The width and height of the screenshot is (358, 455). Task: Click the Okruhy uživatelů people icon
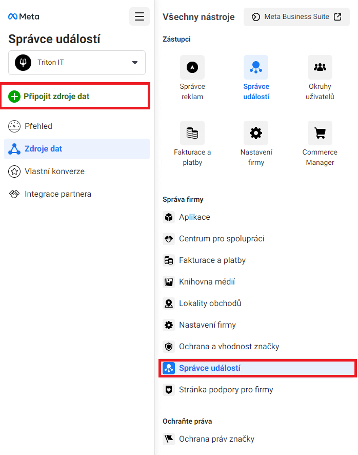[x=320, y=67]
